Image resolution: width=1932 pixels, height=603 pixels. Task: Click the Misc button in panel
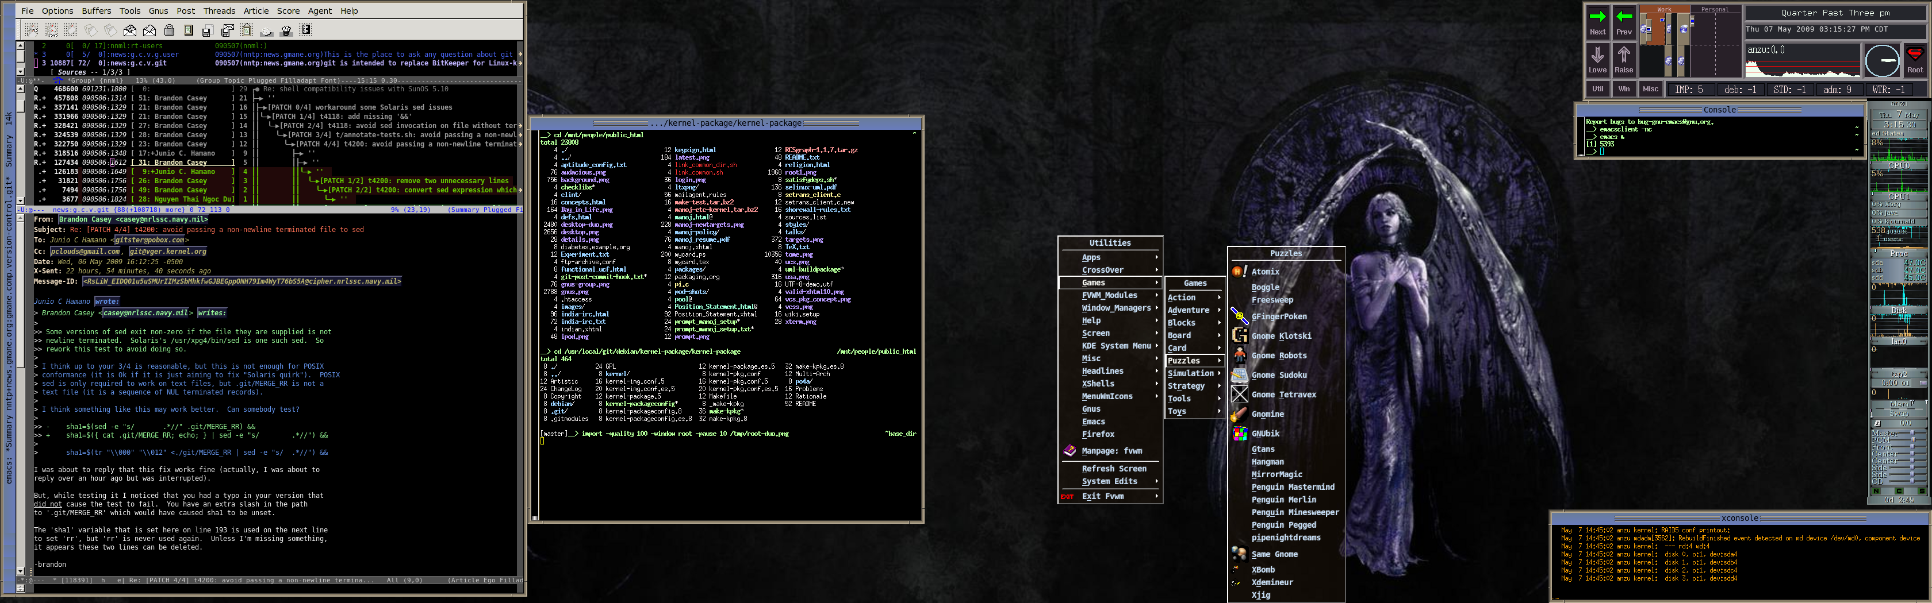pyautogui.click(x=1650, y=89)
